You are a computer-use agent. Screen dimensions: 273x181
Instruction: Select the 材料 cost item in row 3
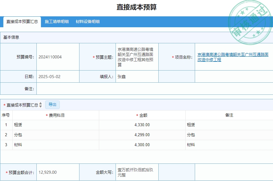[18, 145]
